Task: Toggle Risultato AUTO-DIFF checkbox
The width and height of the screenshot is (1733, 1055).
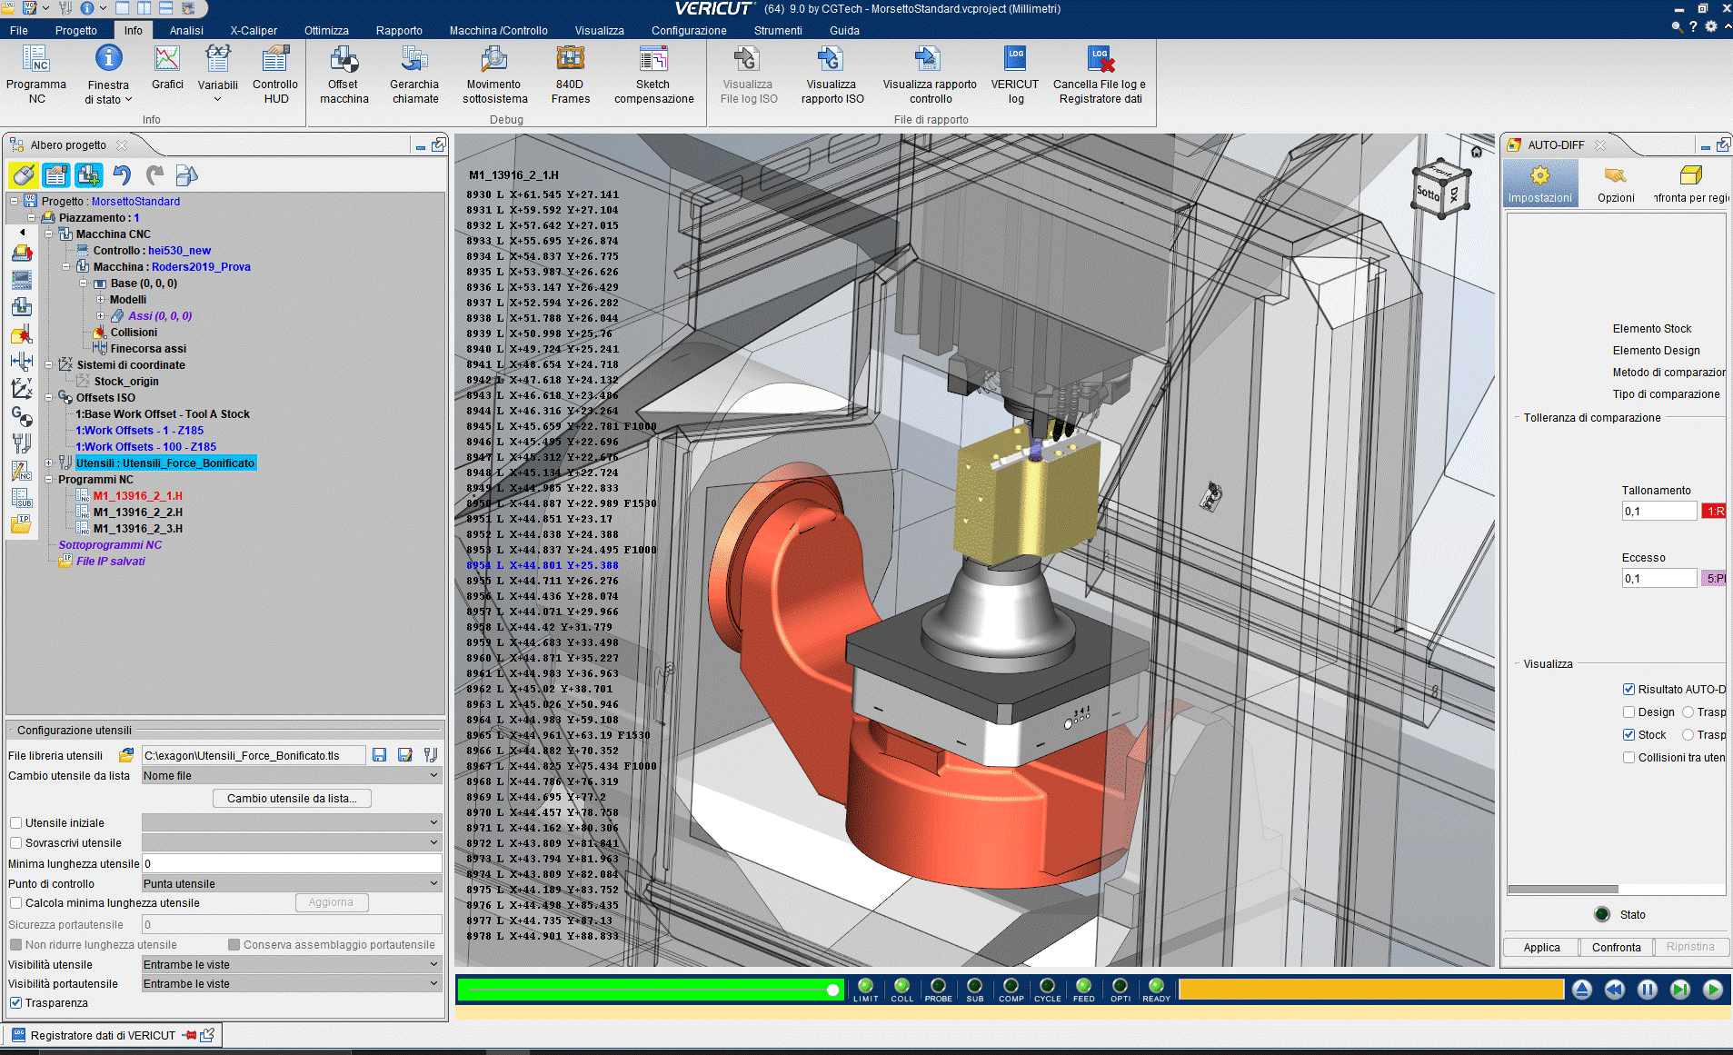Action: 1628,690
